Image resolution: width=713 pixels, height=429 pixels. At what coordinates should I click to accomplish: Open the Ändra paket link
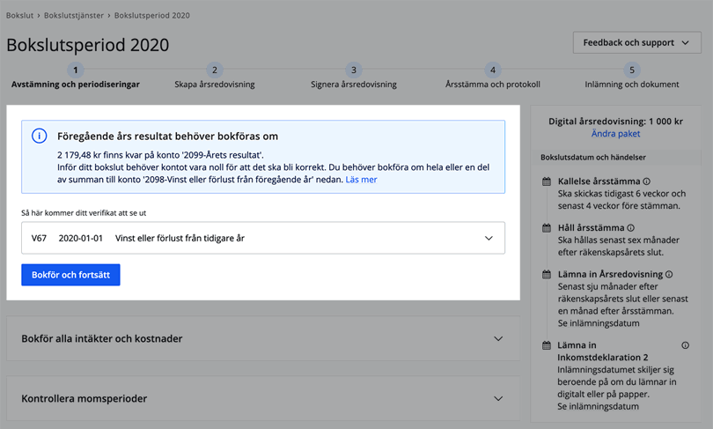615,134
